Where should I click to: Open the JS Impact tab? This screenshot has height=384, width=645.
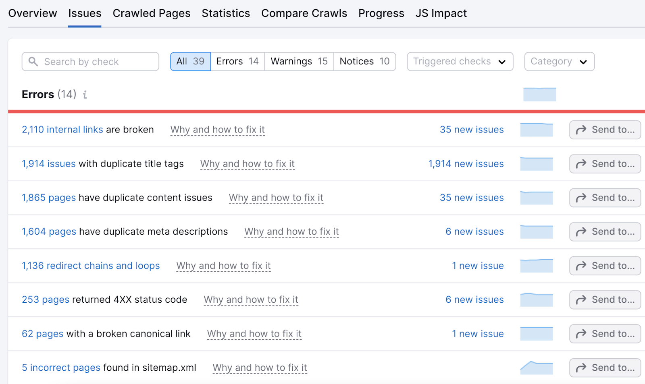tap(441, 13)
